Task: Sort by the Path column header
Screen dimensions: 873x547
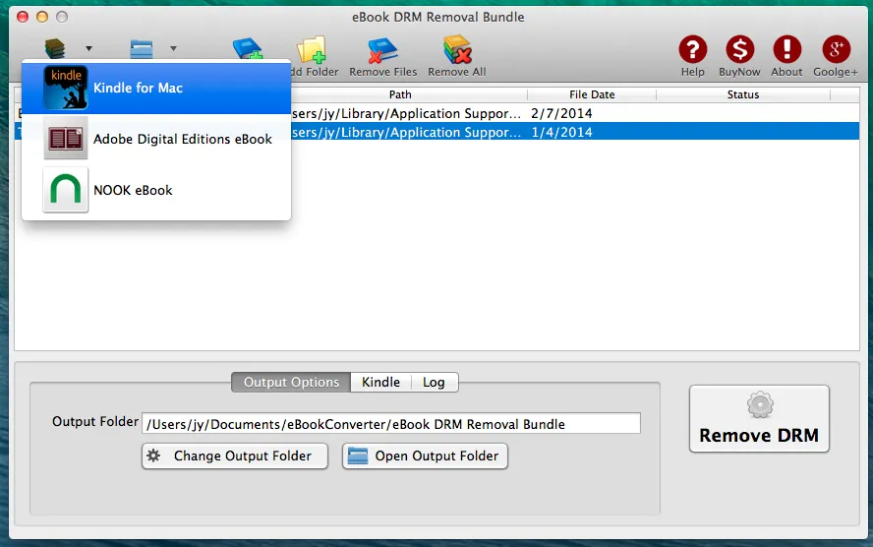Action: tap(400, 94)
